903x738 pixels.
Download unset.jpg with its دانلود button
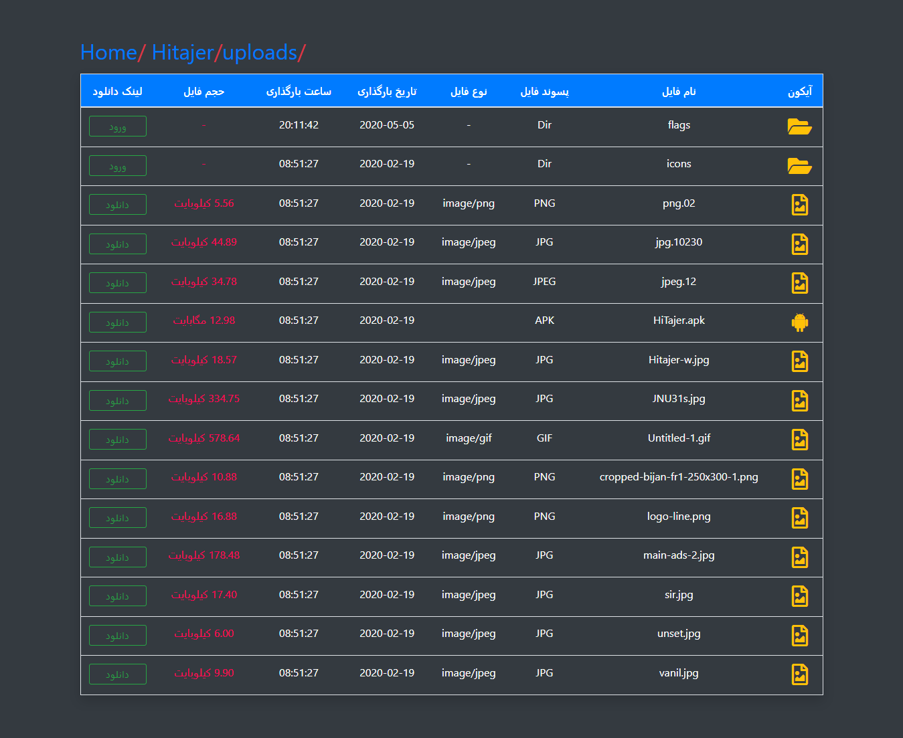click(x=118, y=636)
